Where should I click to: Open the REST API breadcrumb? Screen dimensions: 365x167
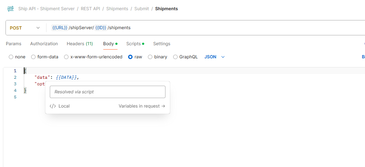click(91, 9)
